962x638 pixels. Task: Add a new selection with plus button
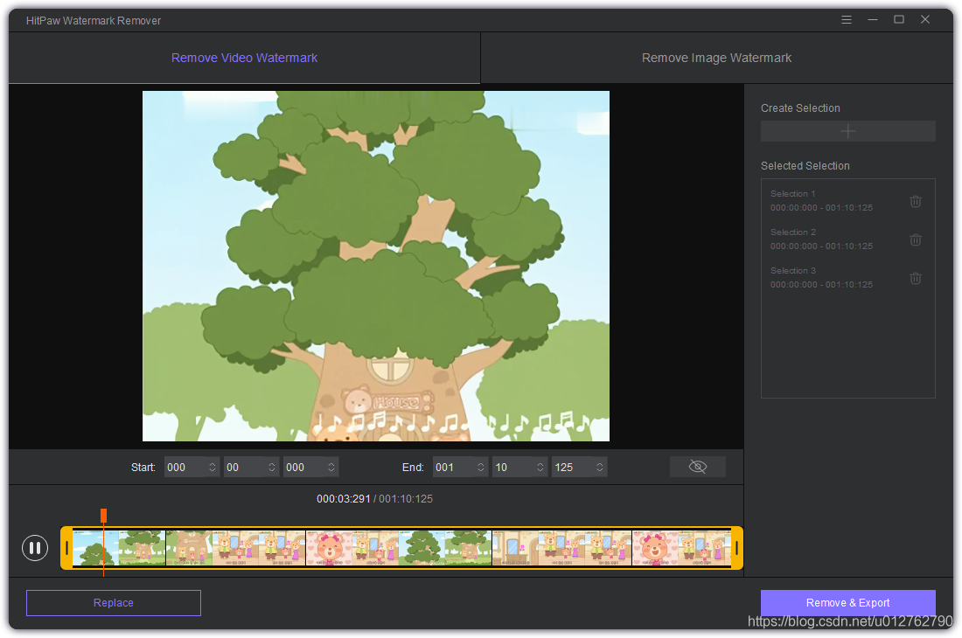coord(848,131)
